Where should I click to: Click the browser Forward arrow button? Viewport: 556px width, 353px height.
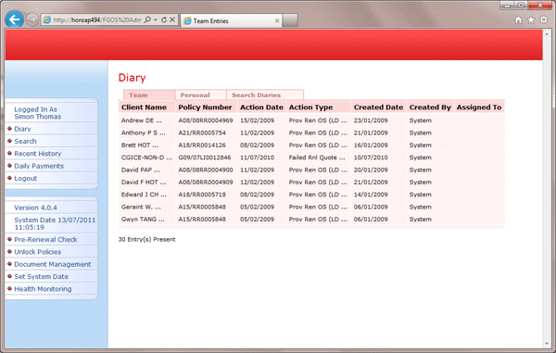coord(32,19)
